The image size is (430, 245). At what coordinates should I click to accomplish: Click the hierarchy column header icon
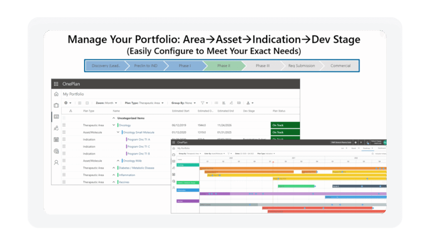(x=71, y=111)
